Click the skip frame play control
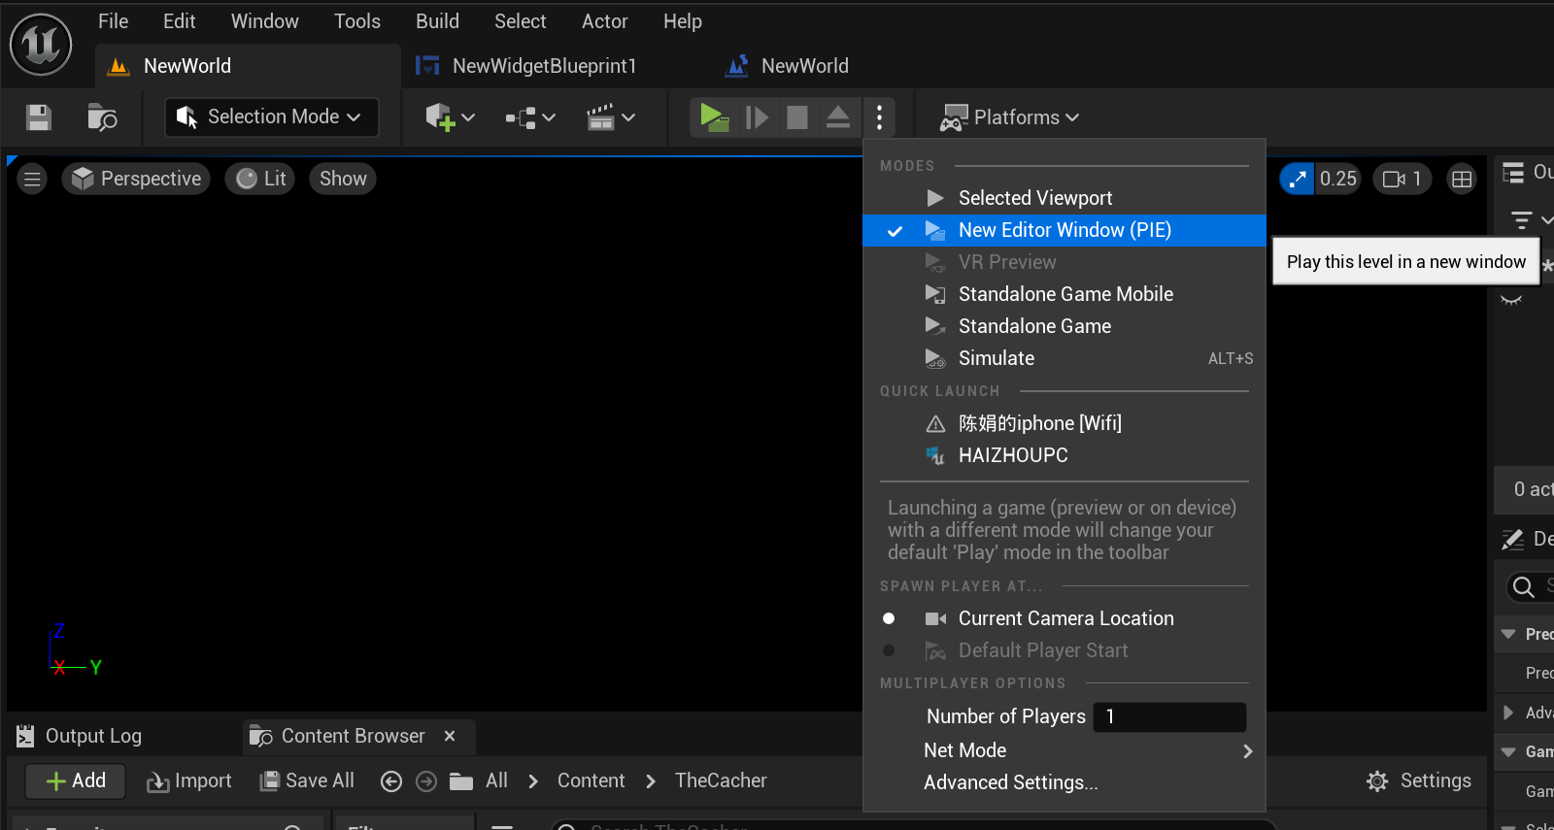This screenshot has height=830, width=1554. [757, 117]
